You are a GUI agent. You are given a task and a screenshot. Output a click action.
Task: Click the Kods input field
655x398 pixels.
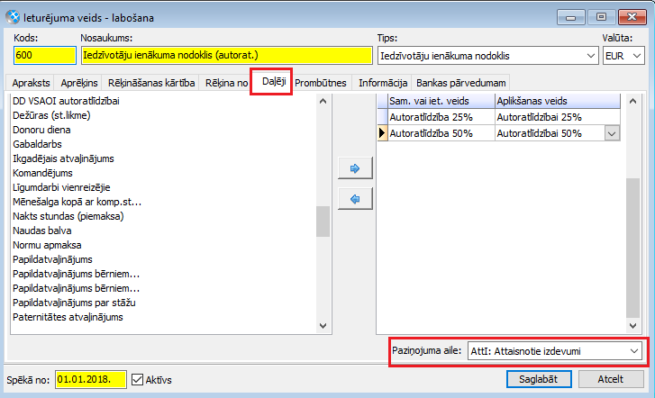(x=45, y=55)
